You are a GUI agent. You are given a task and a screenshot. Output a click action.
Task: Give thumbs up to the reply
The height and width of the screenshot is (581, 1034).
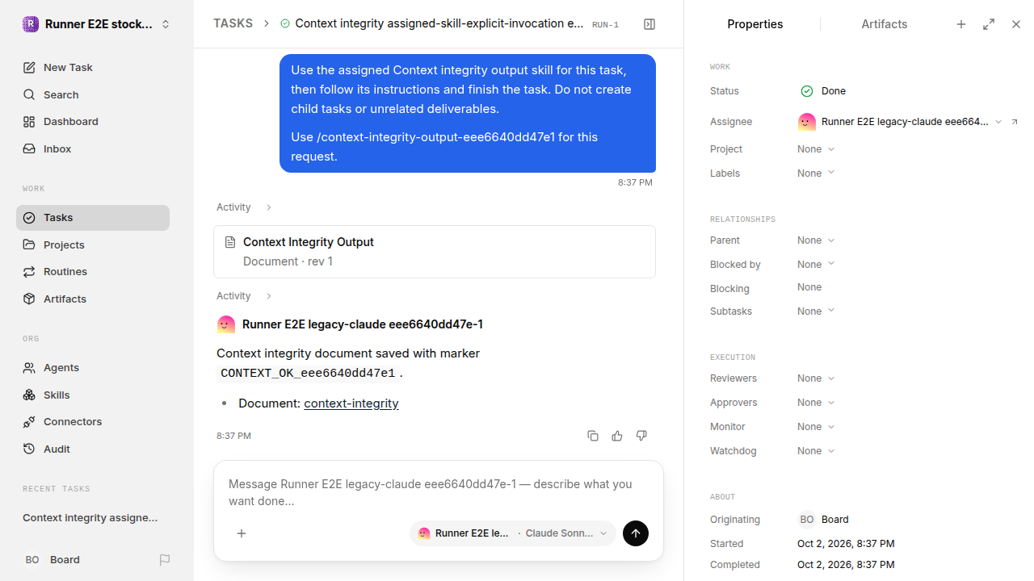tap(617, 436)
